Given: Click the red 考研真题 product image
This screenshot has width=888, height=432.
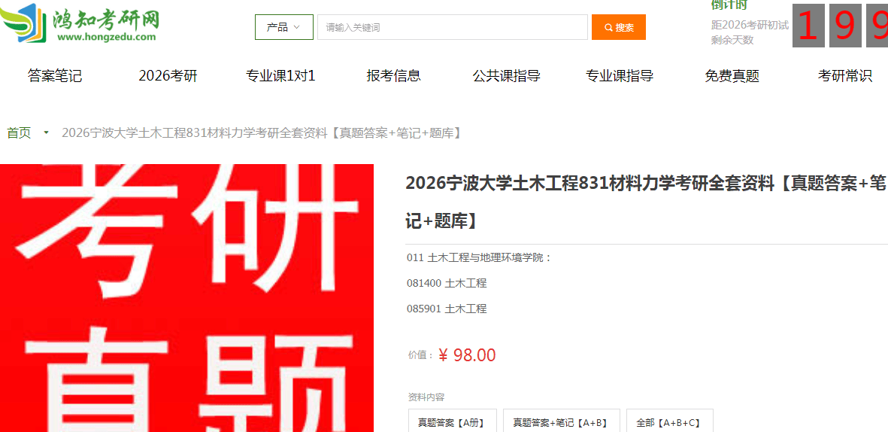Looking at the screenshot, I should [187, 298].
